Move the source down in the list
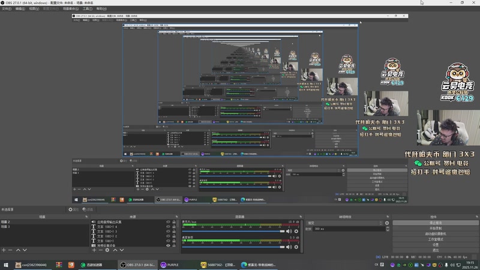Screen dimensions: 480x270 (x=122, y=250)
